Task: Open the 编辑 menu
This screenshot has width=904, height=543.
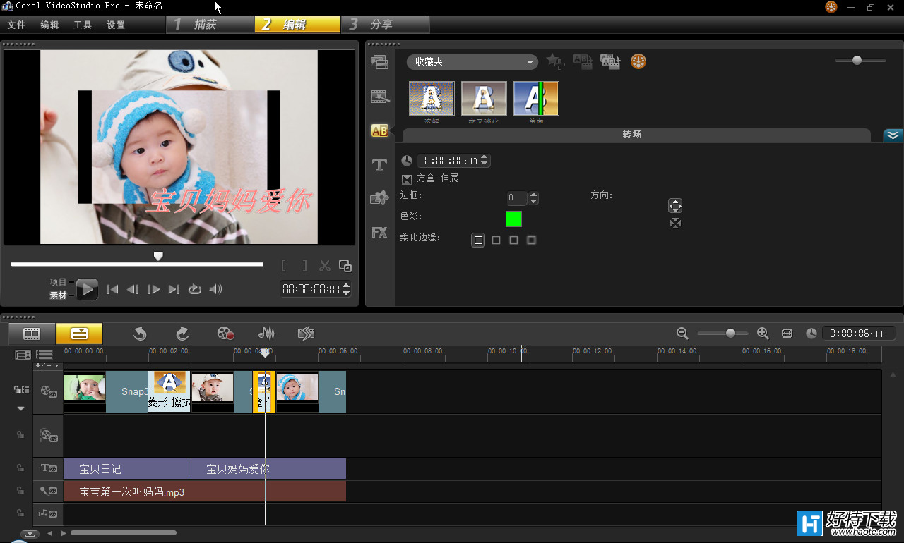Action: [49, 25]
